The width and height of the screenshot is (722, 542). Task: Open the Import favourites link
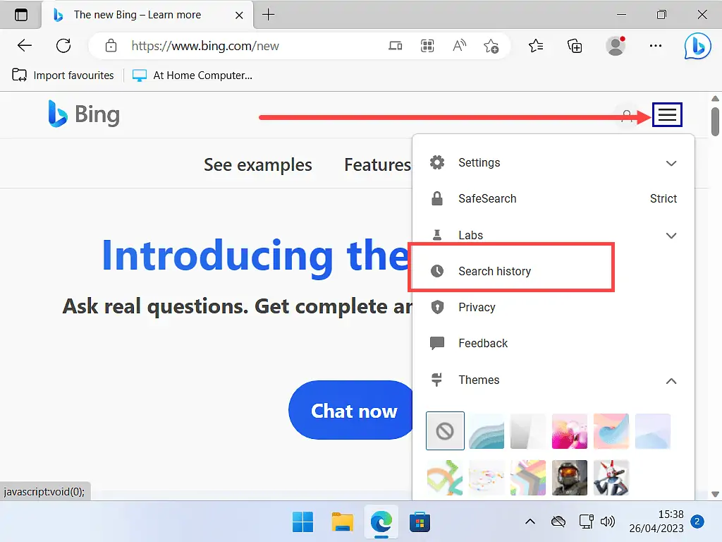coord(63,75)
